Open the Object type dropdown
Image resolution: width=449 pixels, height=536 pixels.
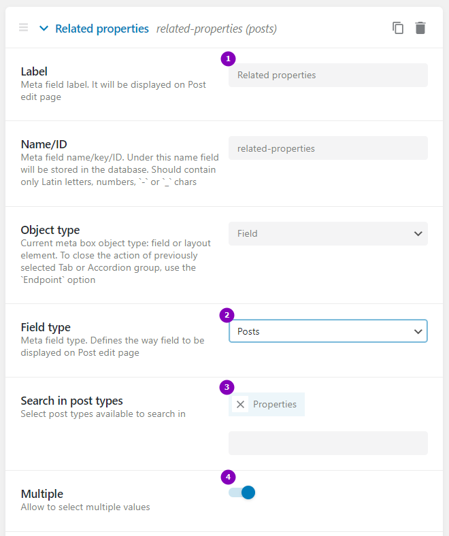[328, 233]
